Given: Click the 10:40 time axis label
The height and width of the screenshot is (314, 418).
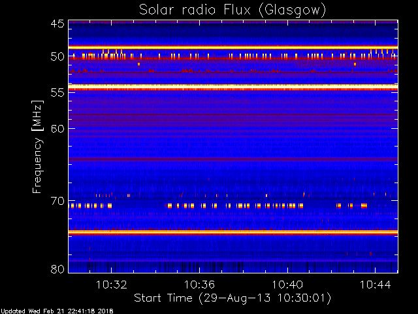Looking at the screenshot, I should tap(287, 285).
